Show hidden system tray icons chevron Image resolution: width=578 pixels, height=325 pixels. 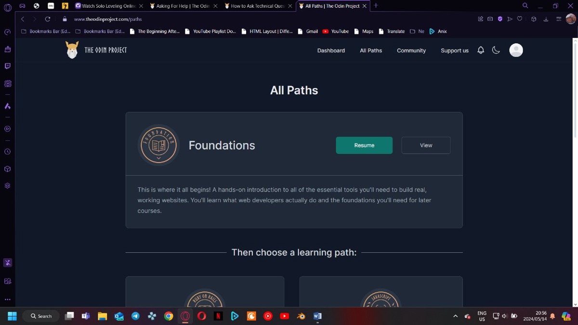[455, 316]
